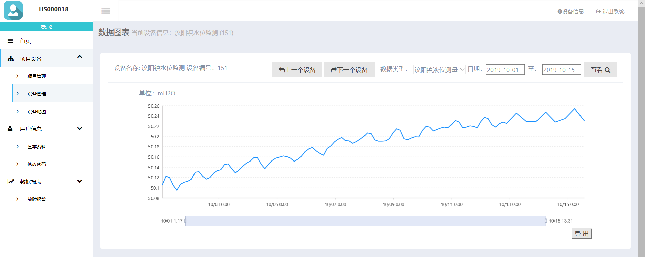
Task: Click the start date field 2019-10-01
Action: (x=505, y=70)
